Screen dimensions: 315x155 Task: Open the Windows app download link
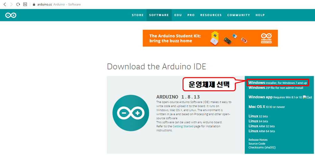click(275, 97)
